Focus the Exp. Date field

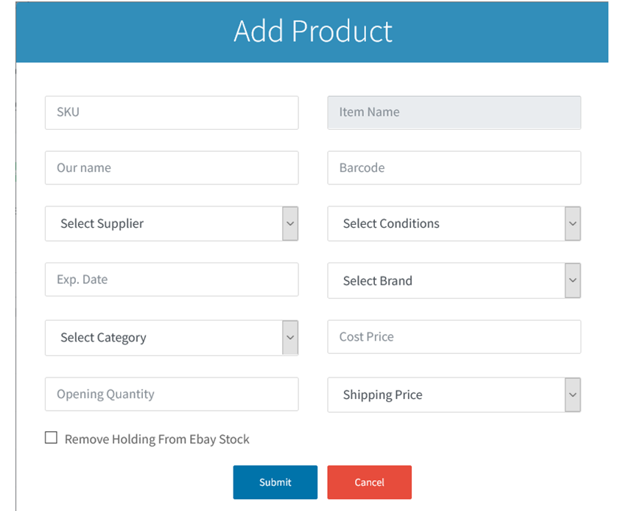[172, 279]
